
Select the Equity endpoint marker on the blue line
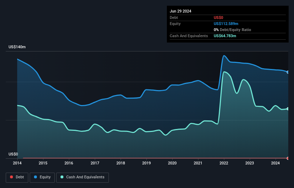click(288, 72)
